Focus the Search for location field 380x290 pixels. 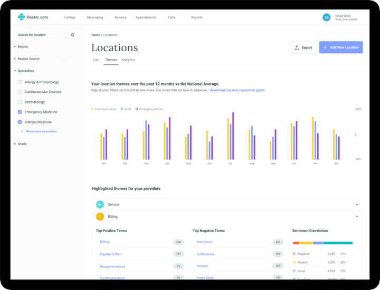[x=42, y=35]
